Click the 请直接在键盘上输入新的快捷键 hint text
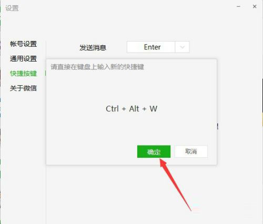This screenshot has height=224, width=263. pos(97,67)
